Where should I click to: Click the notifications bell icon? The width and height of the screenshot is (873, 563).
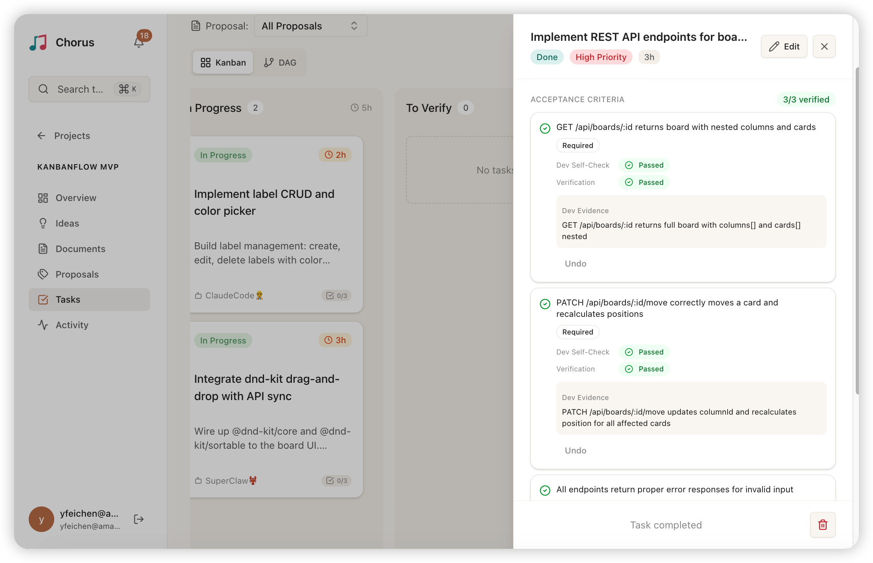click(x=139, y=42)
